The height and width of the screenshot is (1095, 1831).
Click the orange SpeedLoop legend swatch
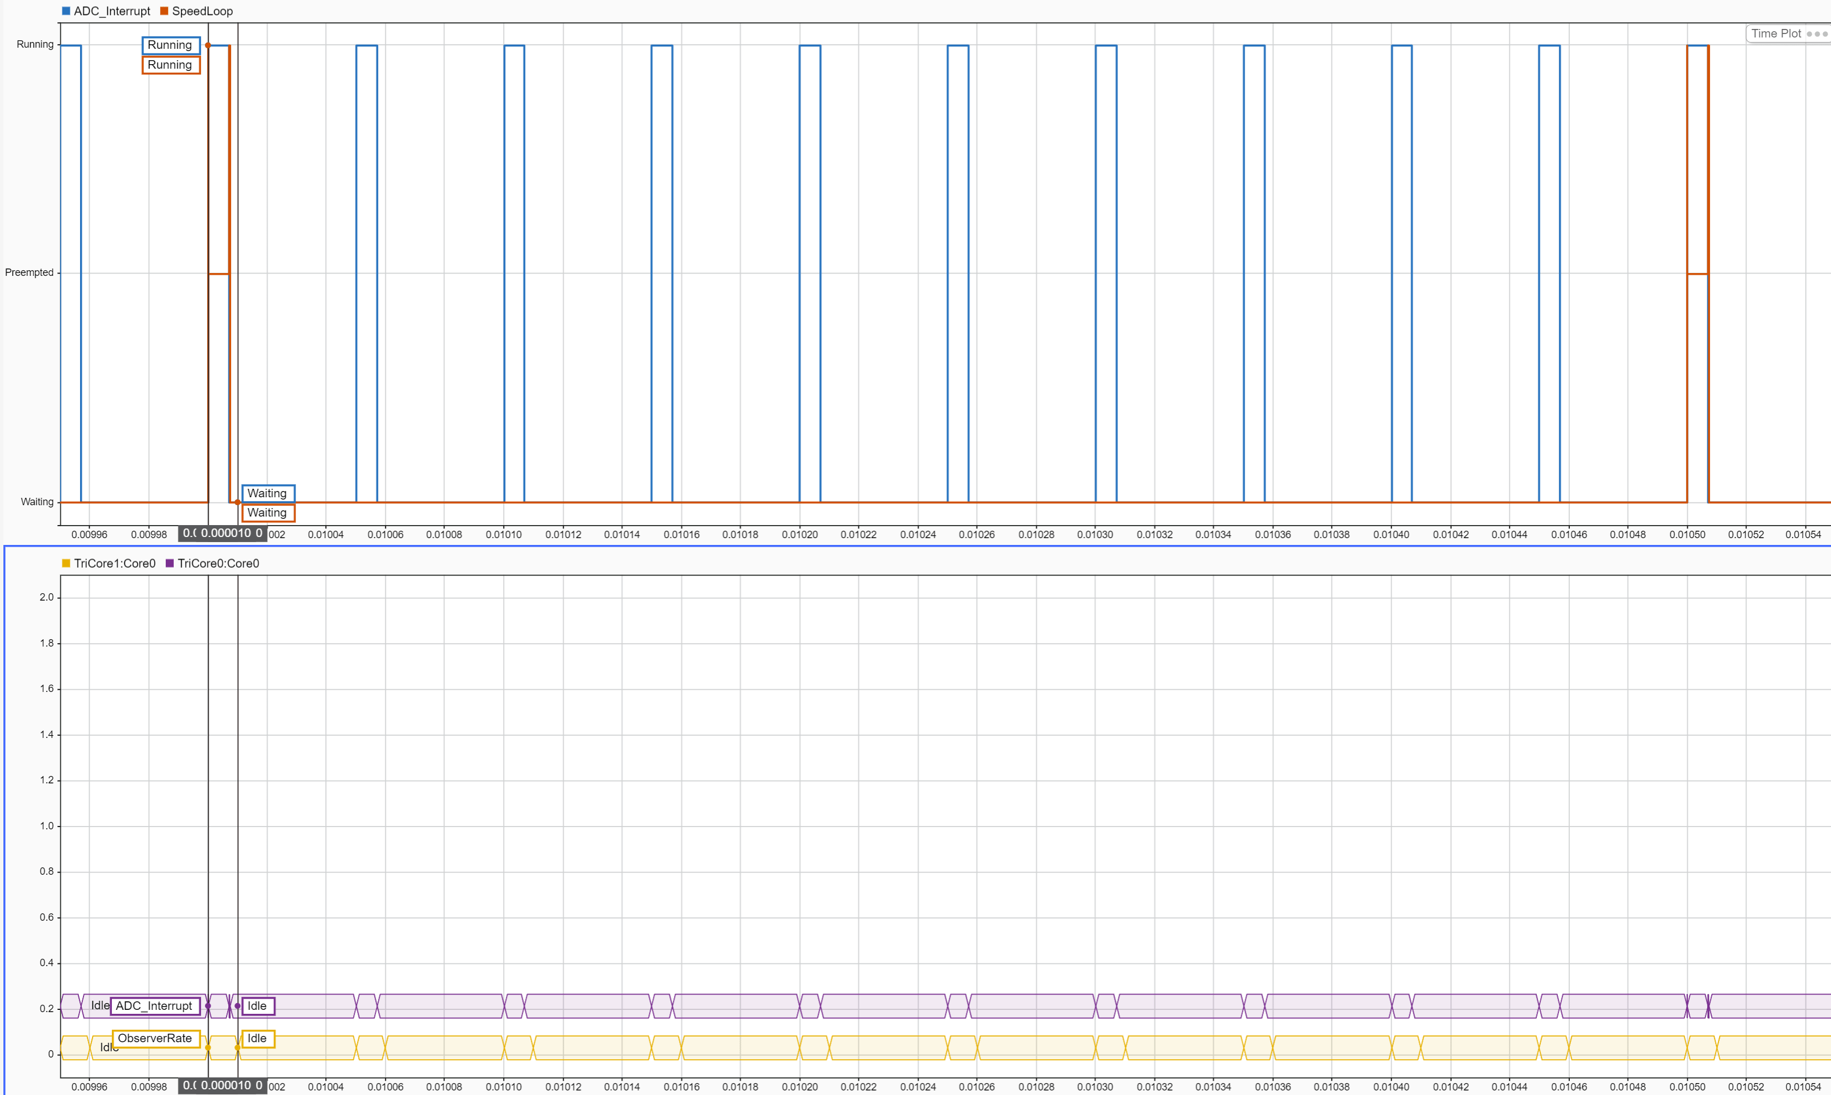[164, 11]
